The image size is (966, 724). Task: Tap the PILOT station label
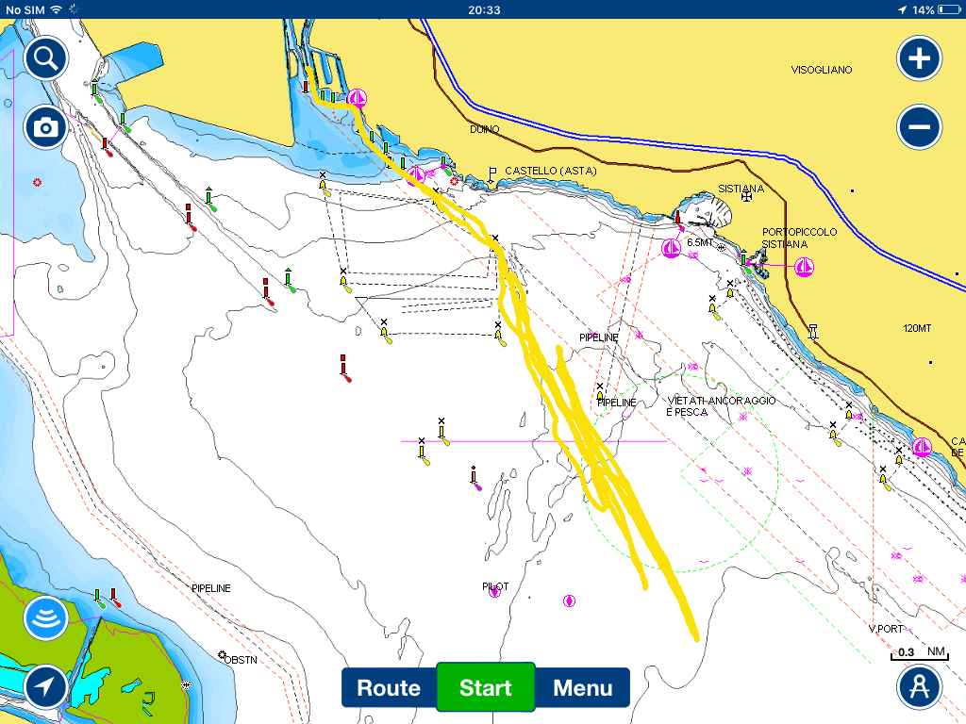click(495, 586)
